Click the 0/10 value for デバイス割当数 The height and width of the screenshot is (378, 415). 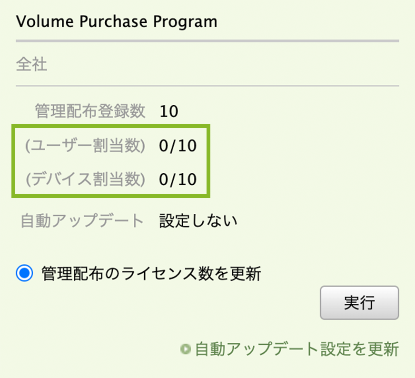pos(178,179)
